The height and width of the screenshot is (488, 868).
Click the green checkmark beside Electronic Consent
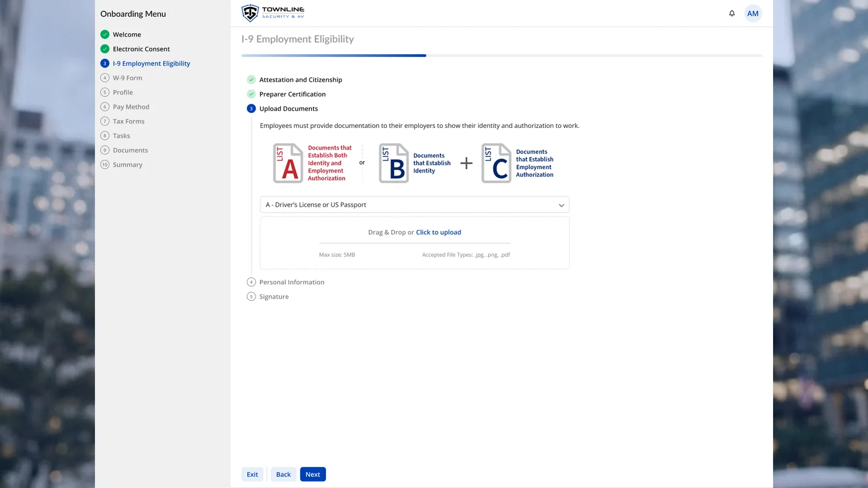coord(105,49)
